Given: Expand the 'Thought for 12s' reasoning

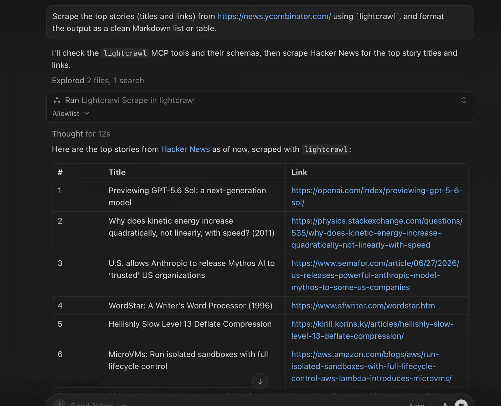Looking at the screenshot, I should [x=81, y=134].
